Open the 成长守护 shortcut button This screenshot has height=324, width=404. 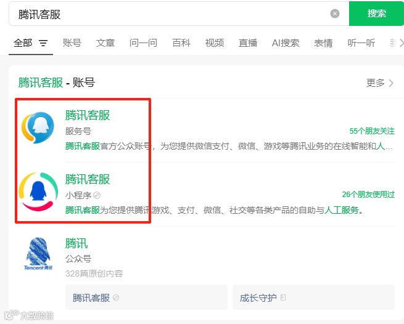(x=313, y=298)
